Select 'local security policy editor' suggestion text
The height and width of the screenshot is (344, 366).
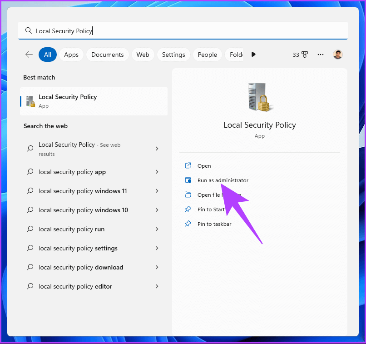[x=75, y=286]
